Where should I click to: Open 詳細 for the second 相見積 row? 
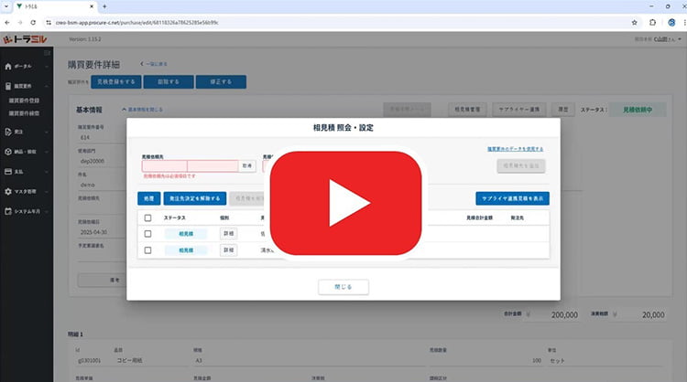tap(228, 250)
